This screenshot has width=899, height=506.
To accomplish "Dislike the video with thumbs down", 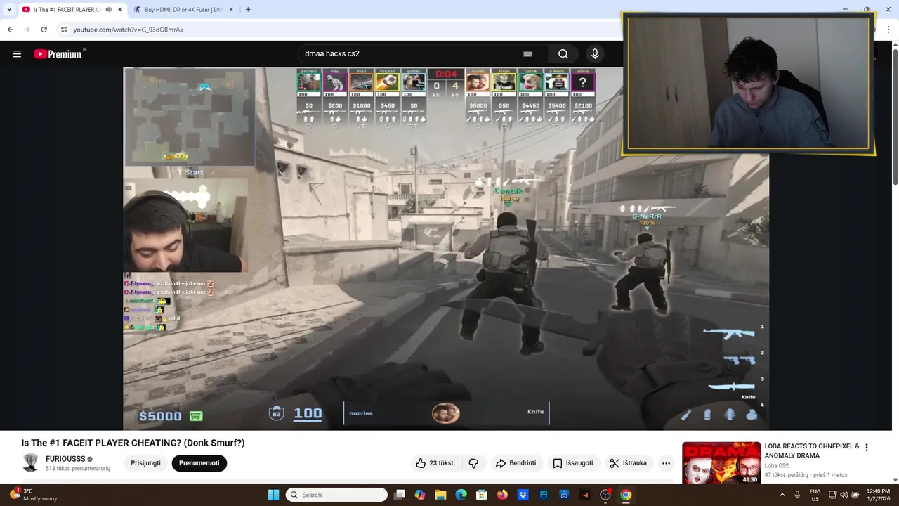I will click(473, 463).
